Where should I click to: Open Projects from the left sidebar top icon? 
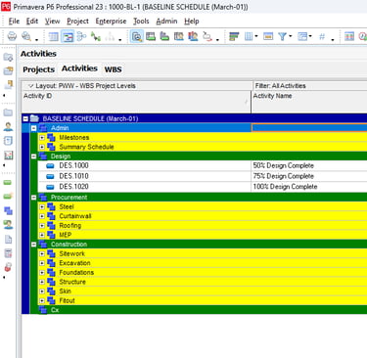click(x=8, y=58)
